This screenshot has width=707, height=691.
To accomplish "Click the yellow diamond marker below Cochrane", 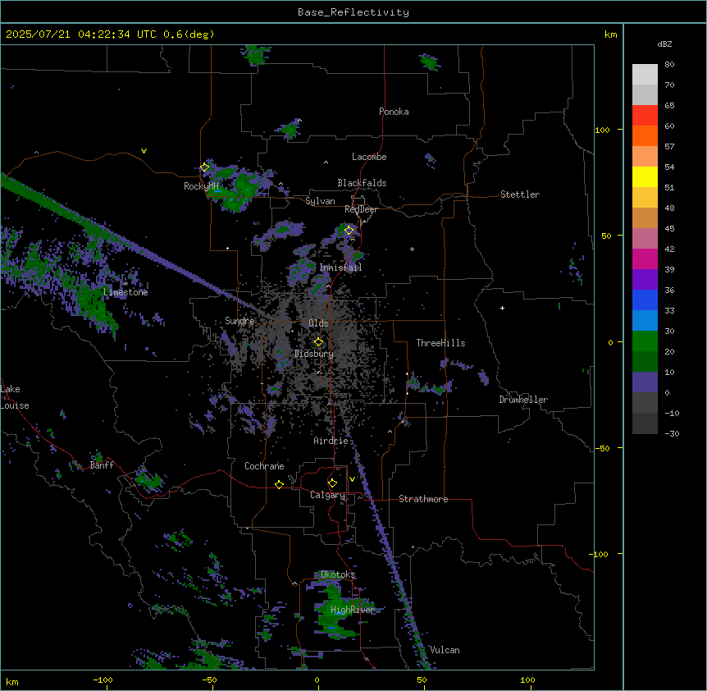I will (x=279, y=484).
